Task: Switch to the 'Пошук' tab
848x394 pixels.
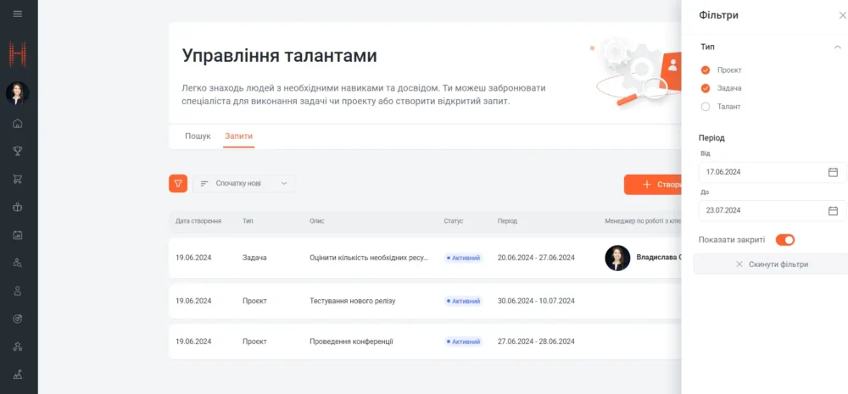Action: 198,136
